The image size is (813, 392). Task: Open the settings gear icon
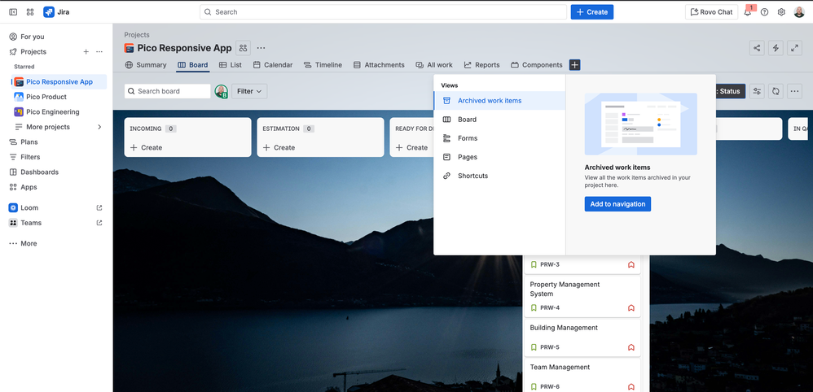pyautogui.click(x=781, y=12)
